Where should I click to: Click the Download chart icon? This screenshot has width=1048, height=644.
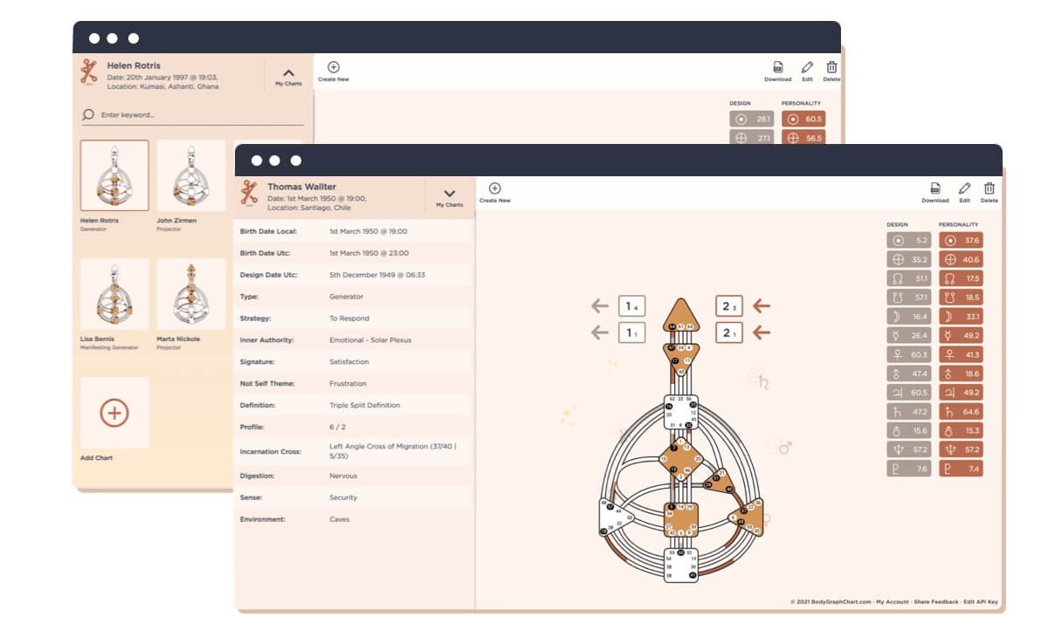(x=934, y=188)
